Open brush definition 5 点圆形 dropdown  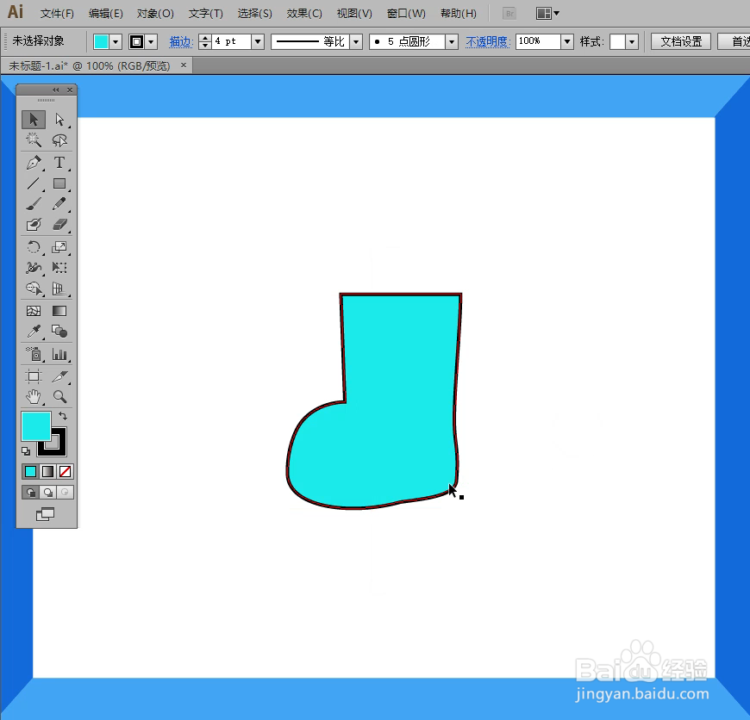point(452,42)
